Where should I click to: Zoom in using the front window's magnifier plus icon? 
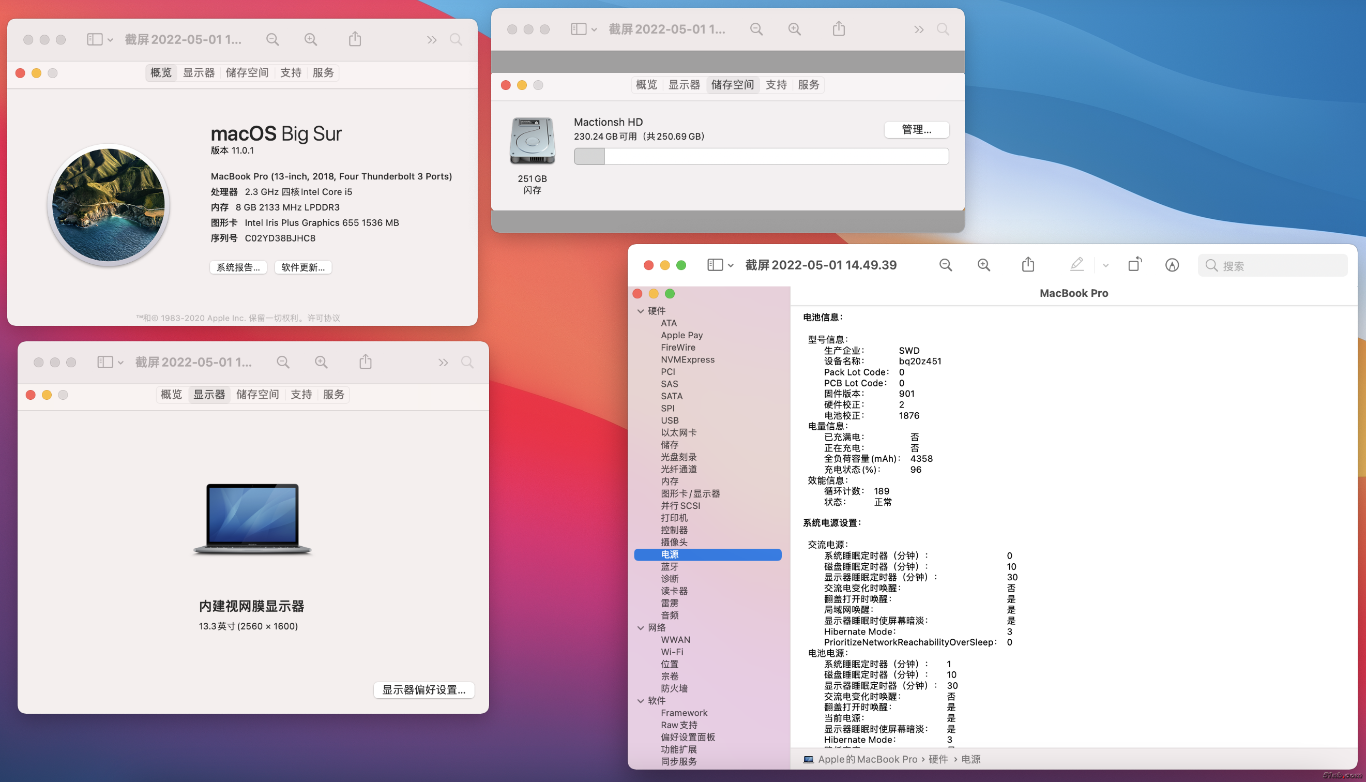(x=983, y=265)
